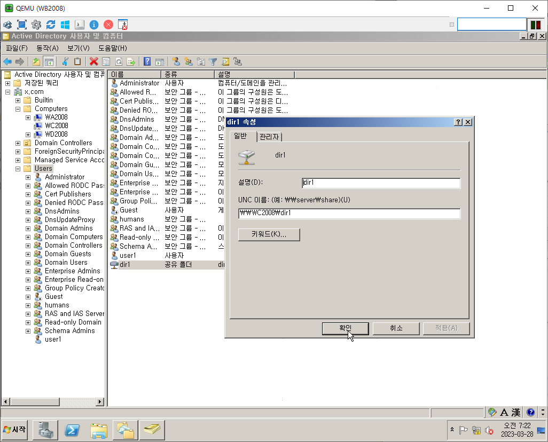Image resolution: width=548 pixels, height=442 pixels.
Task: Click the 설명(D) description input field
Action: tap(381, 183)
